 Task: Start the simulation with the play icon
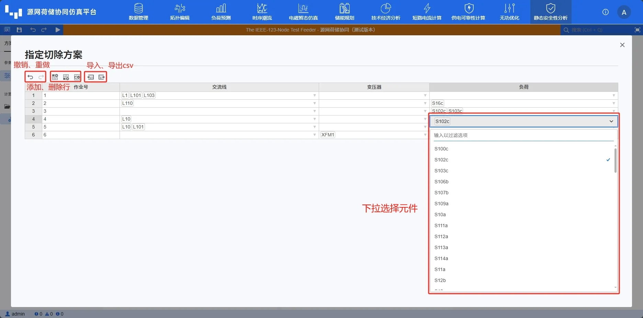click(58, 30)
